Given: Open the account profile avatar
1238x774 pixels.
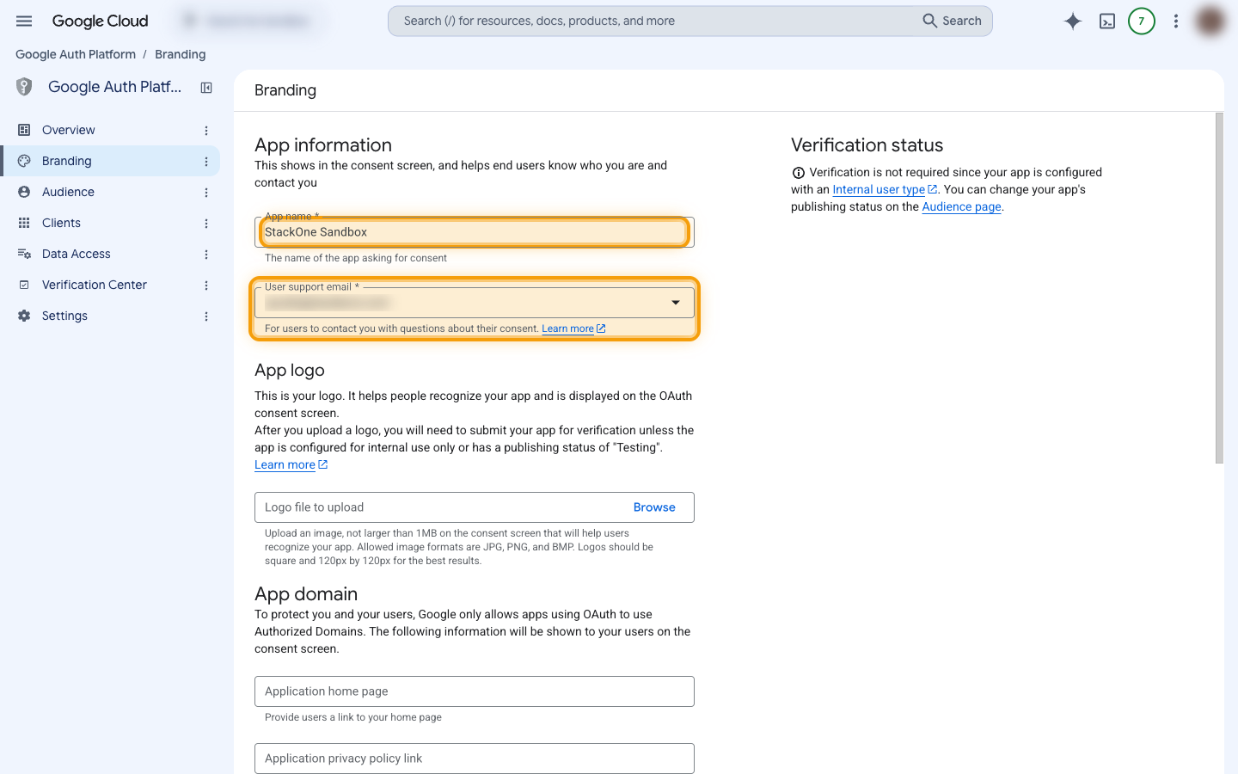Looking at the screenshot, I should [x=1210, y=21].
